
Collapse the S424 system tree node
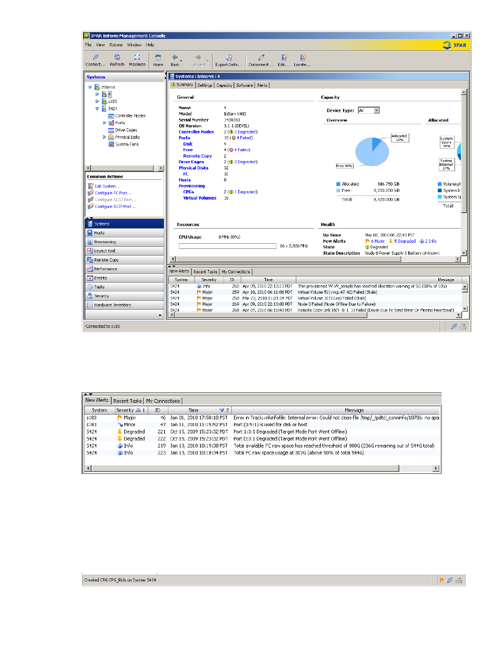[97, 109]
